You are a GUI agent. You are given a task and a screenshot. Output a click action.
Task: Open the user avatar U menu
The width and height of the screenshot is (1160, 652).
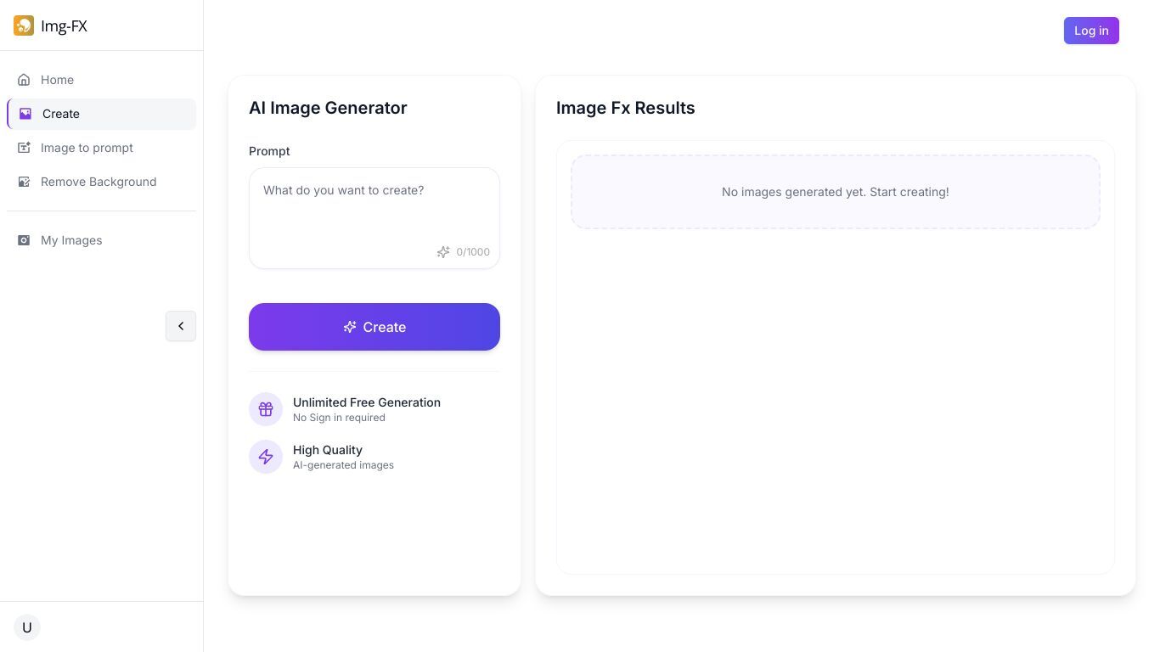click(x=27, y=627)
